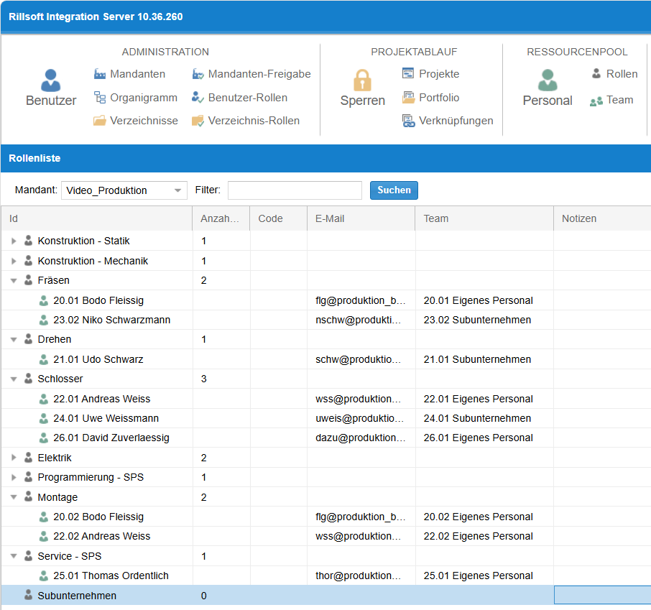Click the Filter text field
651x610 pixels.
295,190
